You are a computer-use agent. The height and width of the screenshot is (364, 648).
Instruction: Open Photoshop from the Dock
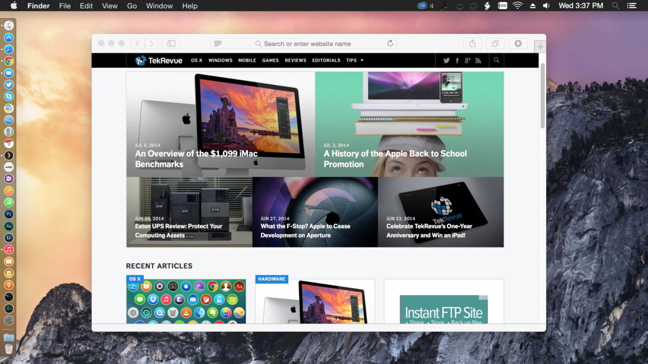[9, 214]
